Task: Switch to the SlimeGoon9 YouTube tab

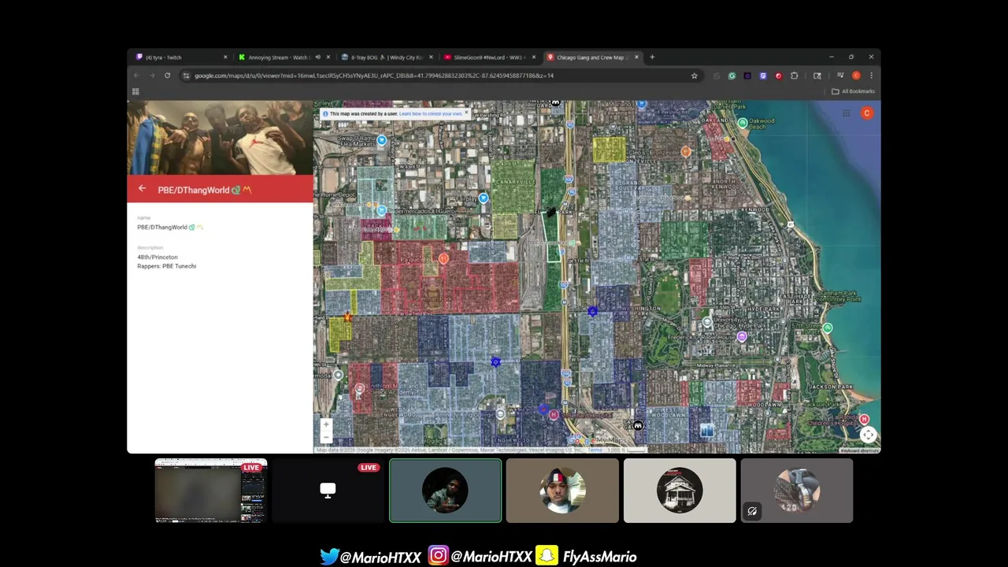Action: point(488,57)
